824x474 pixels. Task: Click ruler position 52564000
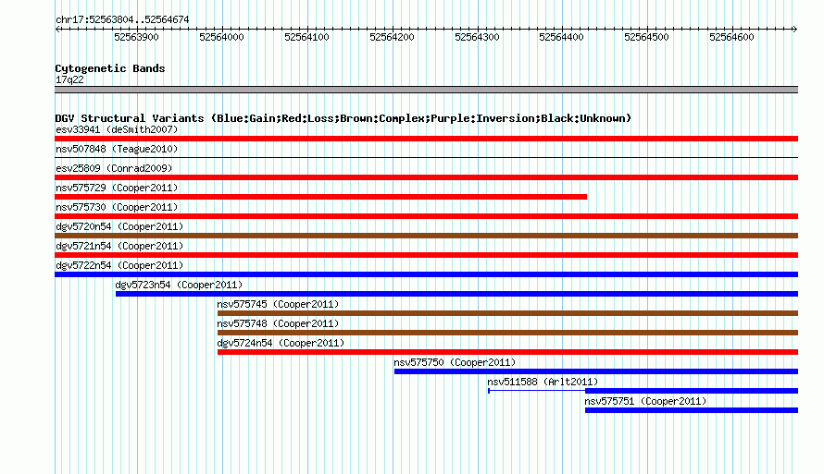(x=221, y=37)
